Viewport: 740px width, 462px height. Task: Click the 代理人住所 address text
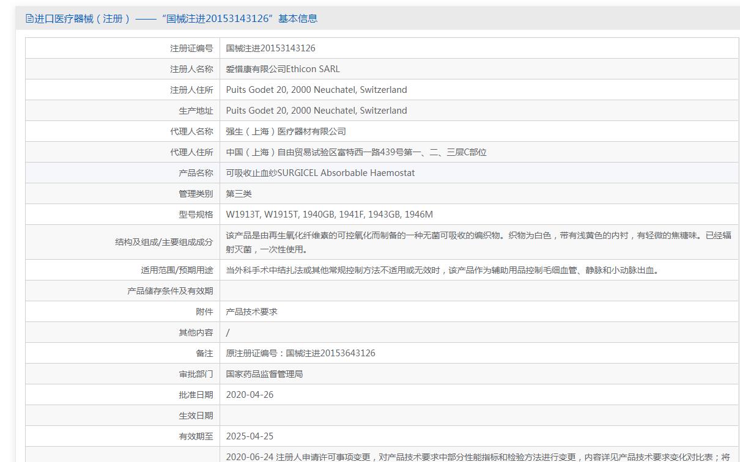click(356, 152)
